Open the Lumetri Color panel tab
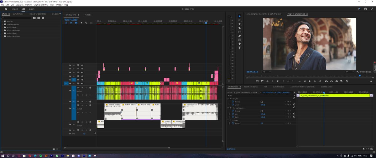Viewport: 376px width, 158px height. (18, 14)
